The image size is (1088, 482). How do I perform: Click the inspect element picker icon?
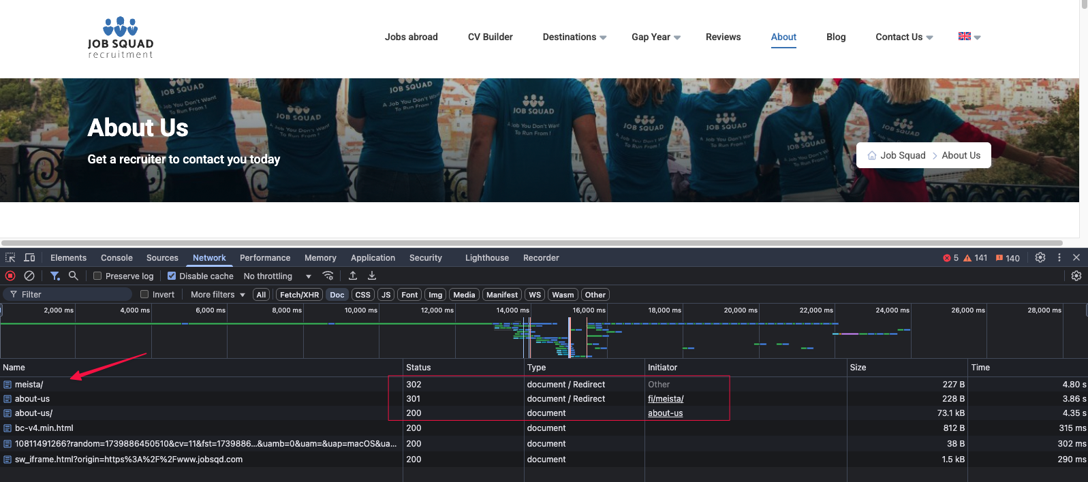tap(10, 257)
